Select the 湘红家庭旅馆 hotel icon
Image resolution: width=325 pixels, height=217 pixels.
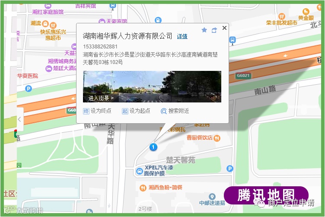48,6
